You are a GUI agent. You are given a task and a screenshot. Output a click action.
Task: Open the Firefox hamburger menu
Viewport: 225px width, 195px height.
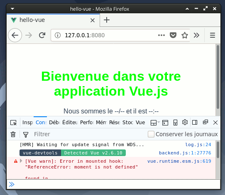click(x=213, y=35)
